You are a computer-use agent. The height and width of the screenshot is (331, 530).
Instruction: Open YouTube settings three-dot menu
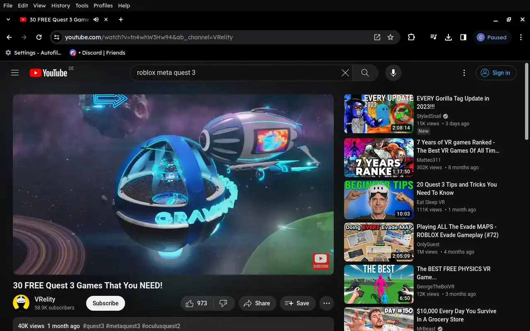(464, 73)
